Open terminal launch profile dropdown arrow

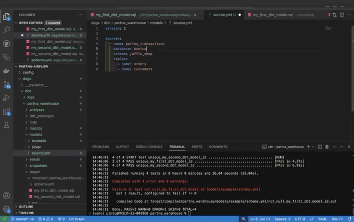click(313, 147)
